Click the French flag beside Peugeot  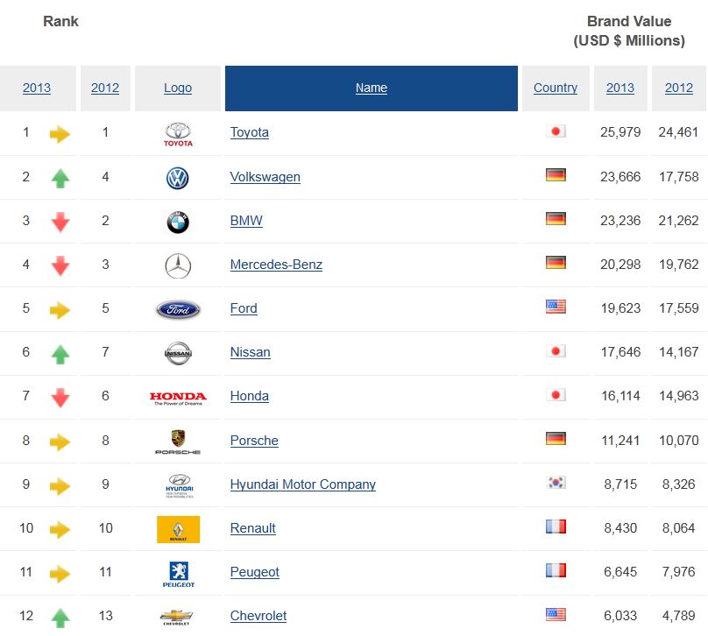pos(556,570)
